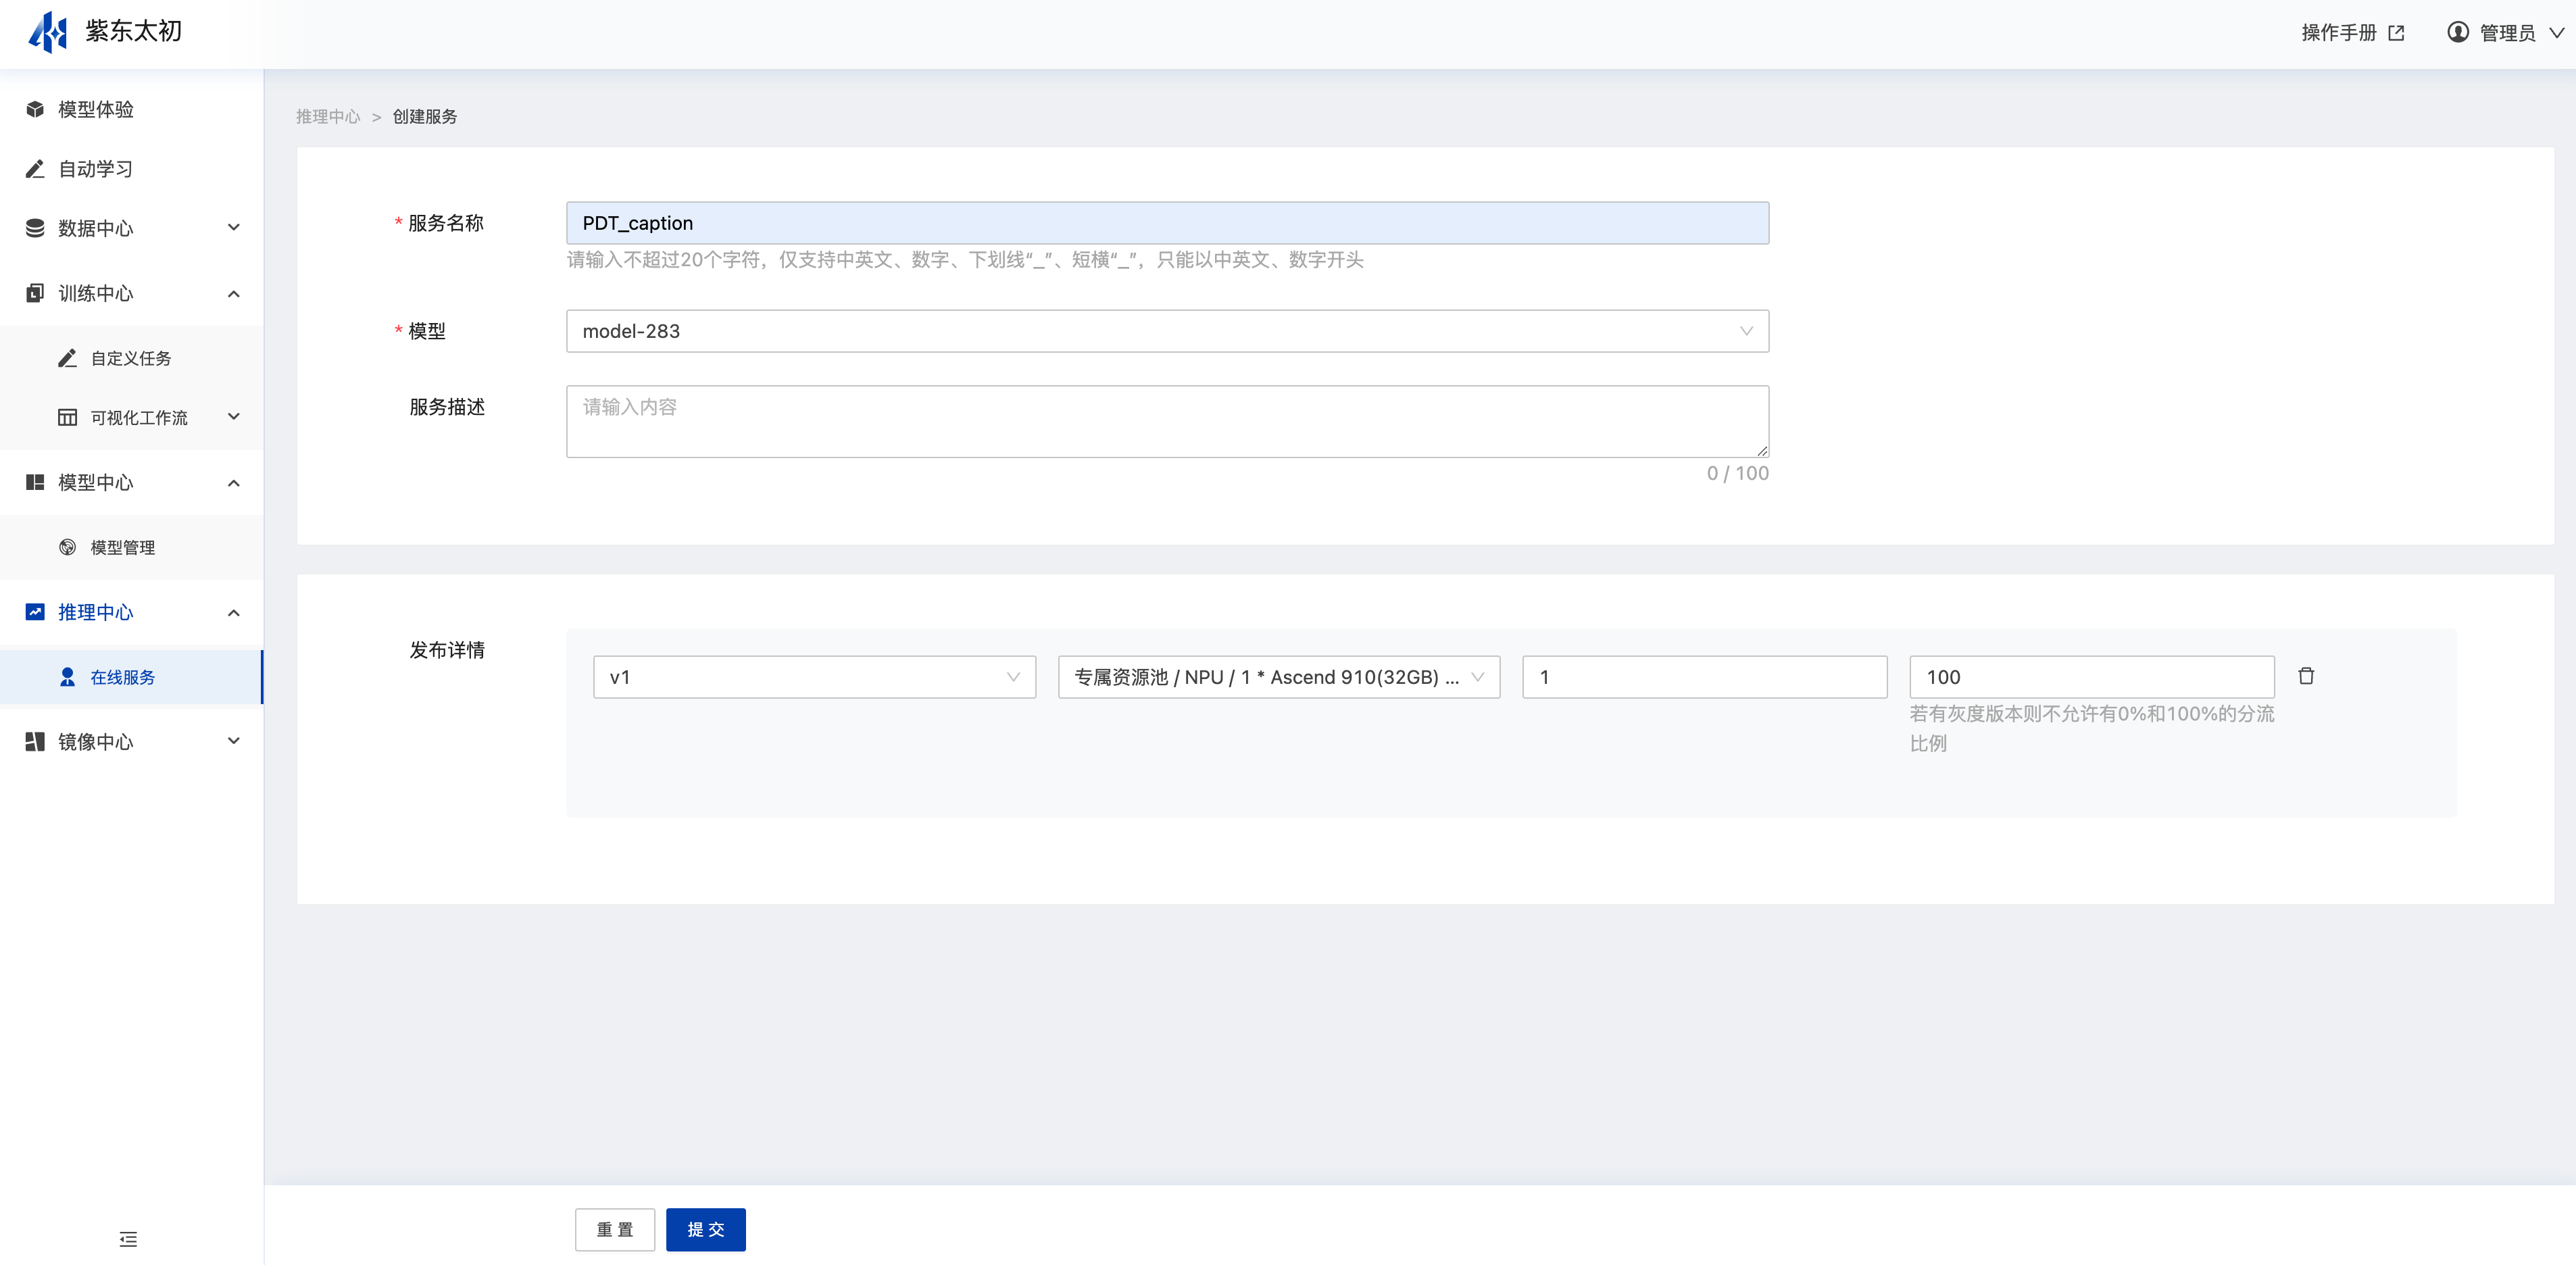The height and width of the screenshot is (1265, 2576).
Task: Click the instance count field showing 1
Action: [x=1704, y=677]
